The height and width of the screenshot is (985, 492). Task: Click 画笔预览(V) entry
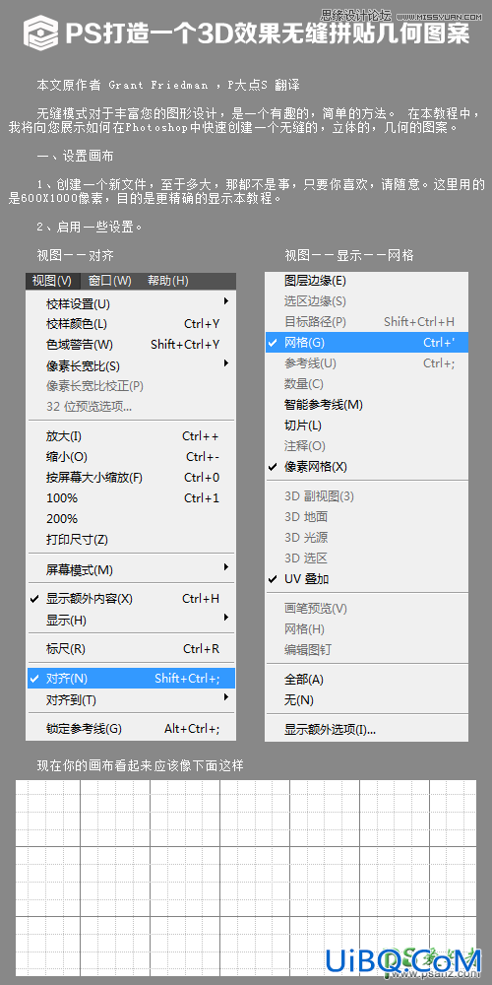click(367, 608)
